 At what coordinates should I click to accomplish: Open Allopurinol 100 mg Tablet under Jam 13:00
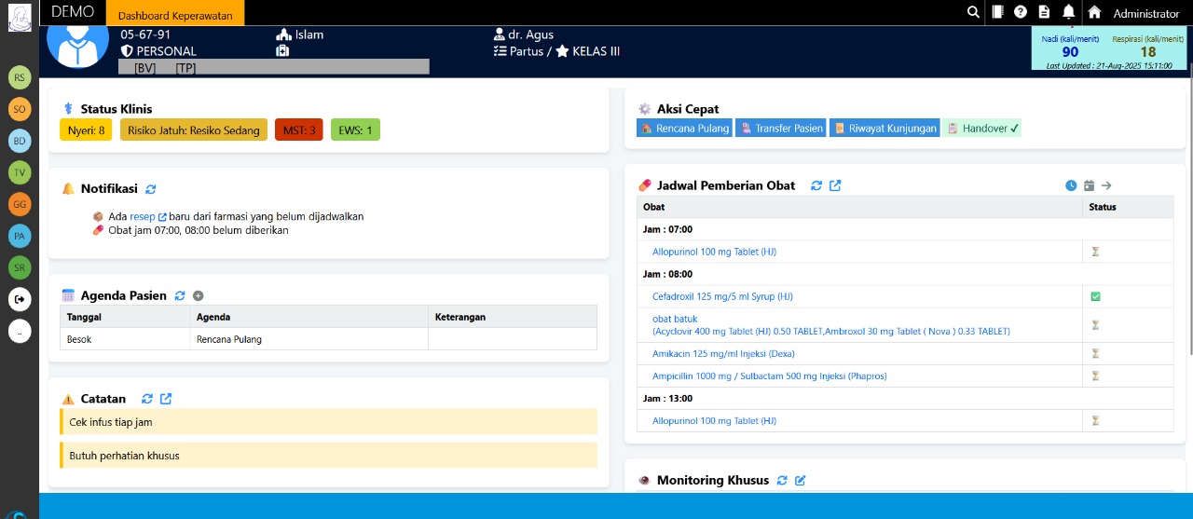tap(714, 421)
